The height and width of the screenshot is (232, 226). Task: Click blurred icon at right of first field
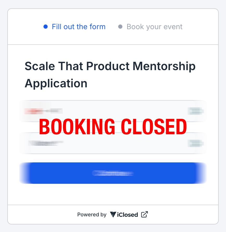[196, 111]
